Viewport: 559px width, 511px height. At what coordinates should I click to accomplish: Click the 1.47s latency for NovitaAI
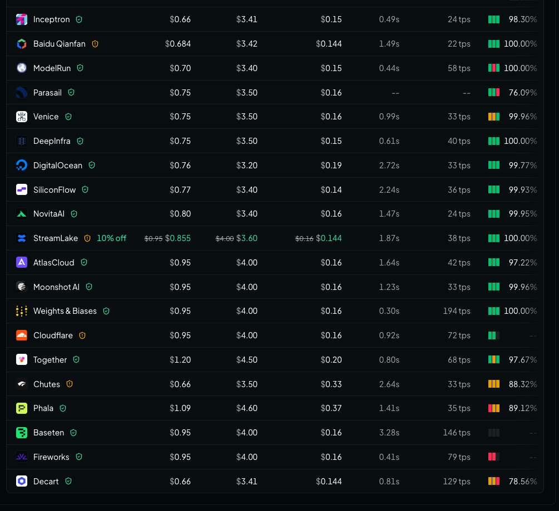pyautogui.click(x=389, y=214)
